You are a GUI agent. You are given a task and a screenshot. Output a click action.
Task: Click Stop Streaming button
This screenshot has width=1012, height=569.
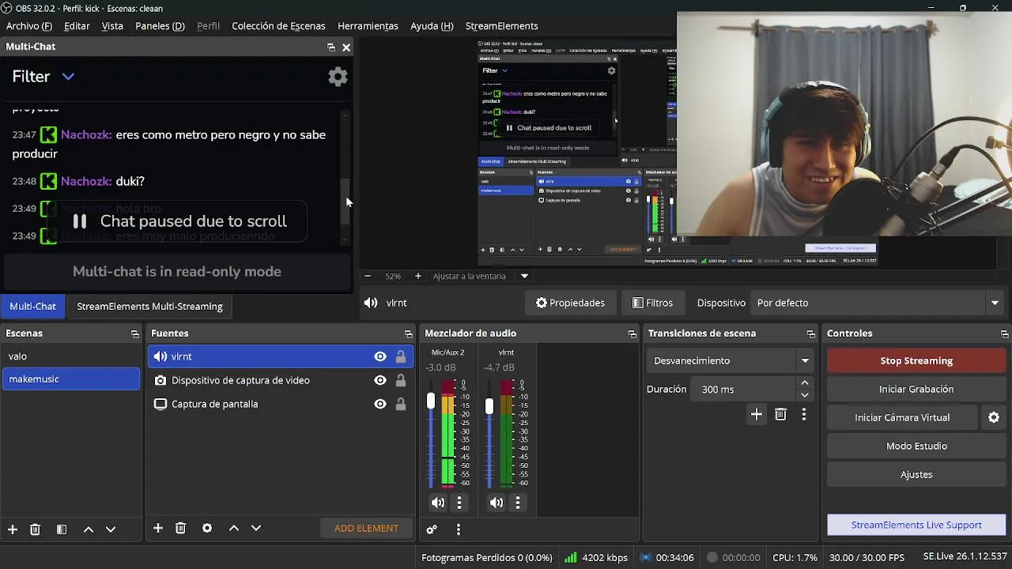point(916,360)
